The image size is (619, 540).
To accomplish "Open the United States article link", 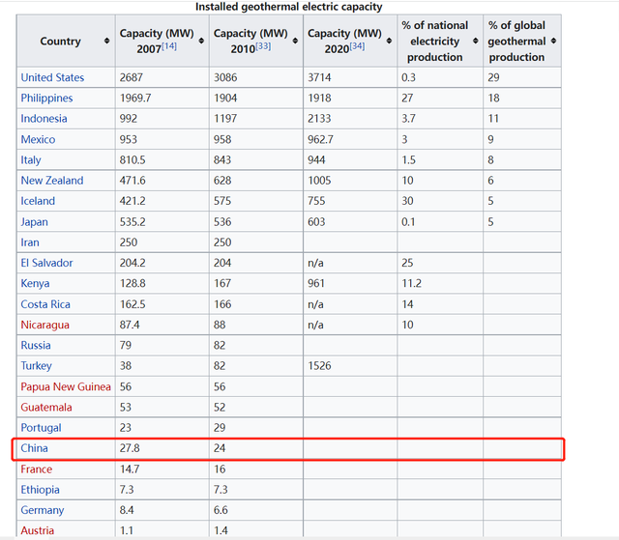I will (x=52, y=77).
